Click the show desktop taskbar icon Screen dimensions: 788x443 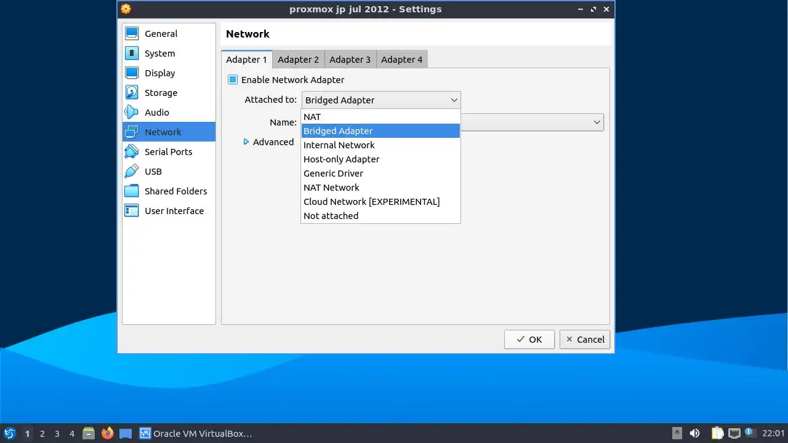pyautogui.click(x=126, y=433)
